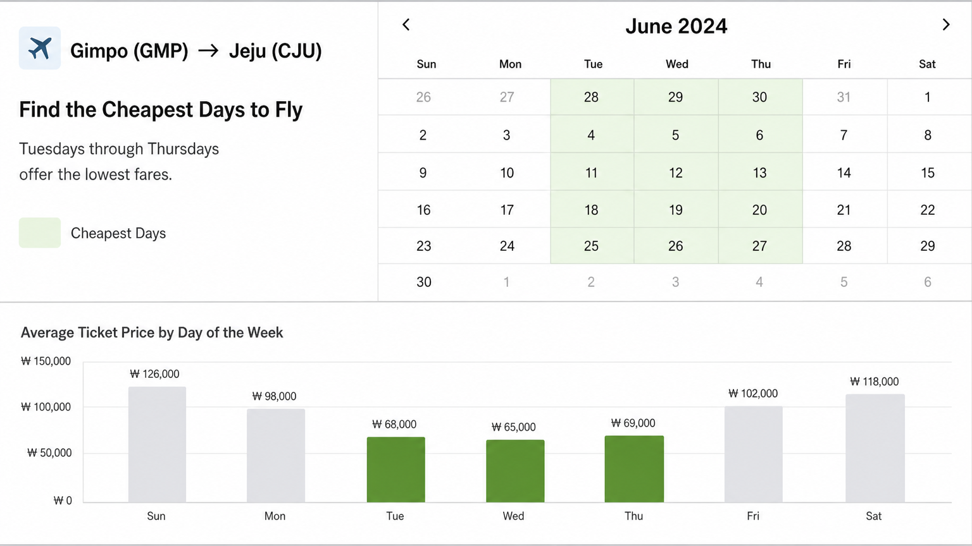The image size is (972, 546).
Task: Click the Tuesday ₩68,000 green bar
Action: click(x=396, y=470)
